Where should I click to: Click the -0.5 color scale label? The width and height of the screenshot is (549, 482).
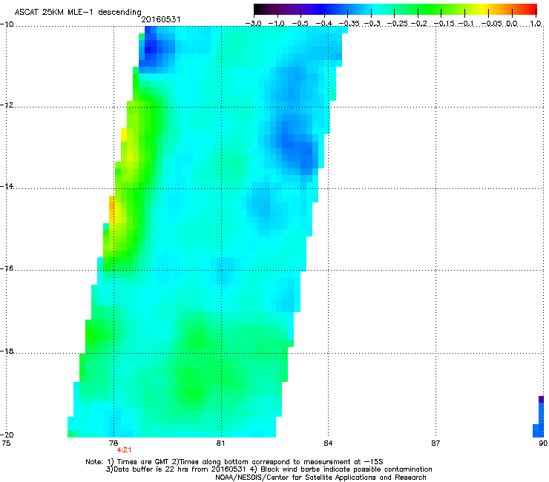[300, 24]
